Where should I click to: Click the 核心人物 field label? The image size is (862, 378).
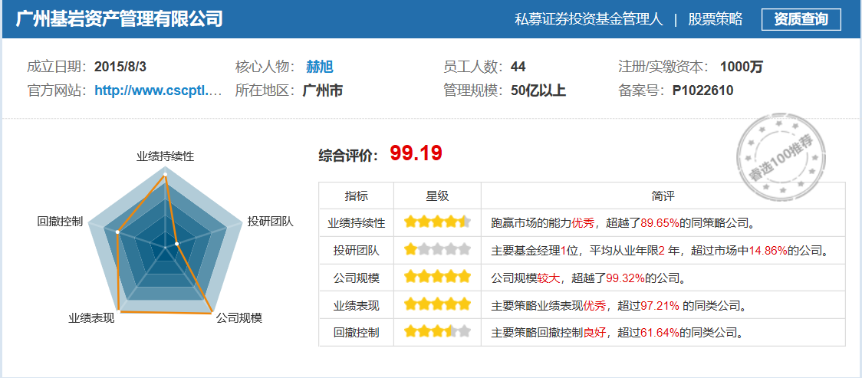[265, 67]
